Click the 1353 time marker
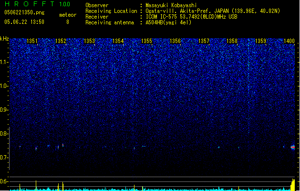The height and width of the screenshot is (191, 300). tap(89, 41)
